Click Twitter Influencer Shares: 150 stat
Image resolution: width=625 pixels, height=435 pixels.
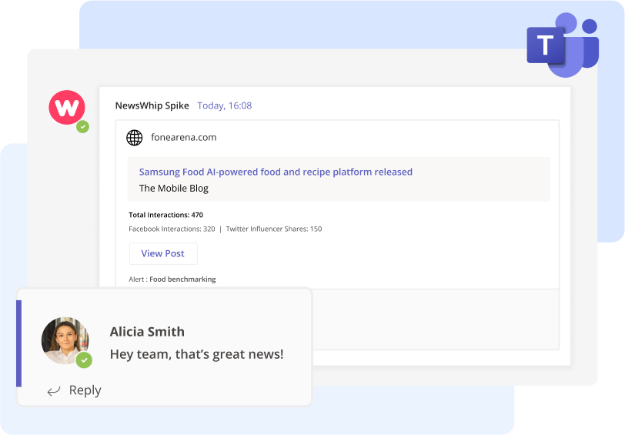273,229
